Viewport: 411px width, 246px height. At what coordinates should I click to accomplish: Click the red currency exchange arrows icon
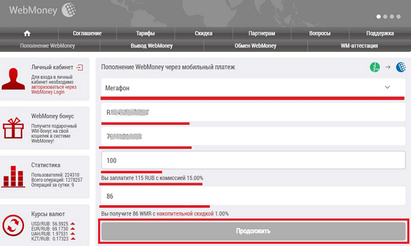tap(13, 225)
